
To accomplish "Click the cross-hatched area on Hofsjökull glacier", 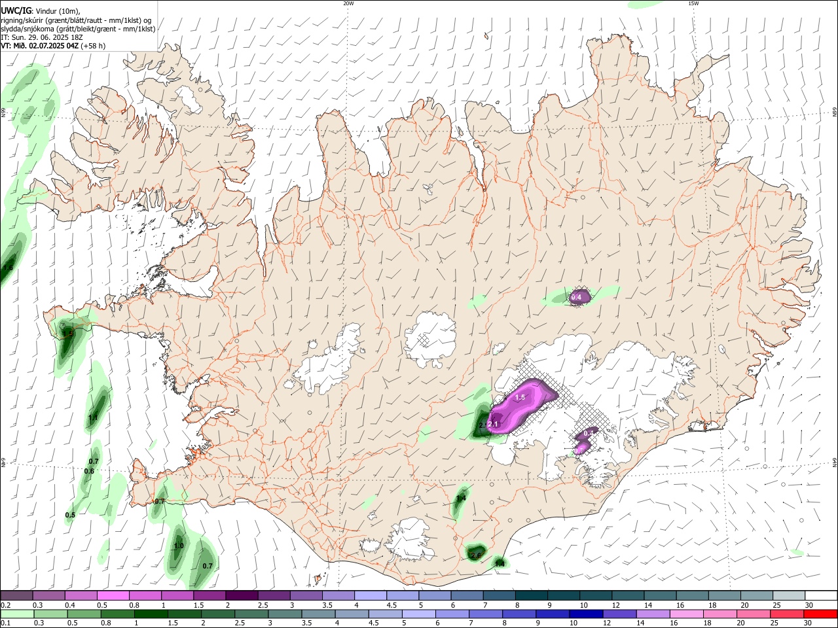I will coord(424,340).
